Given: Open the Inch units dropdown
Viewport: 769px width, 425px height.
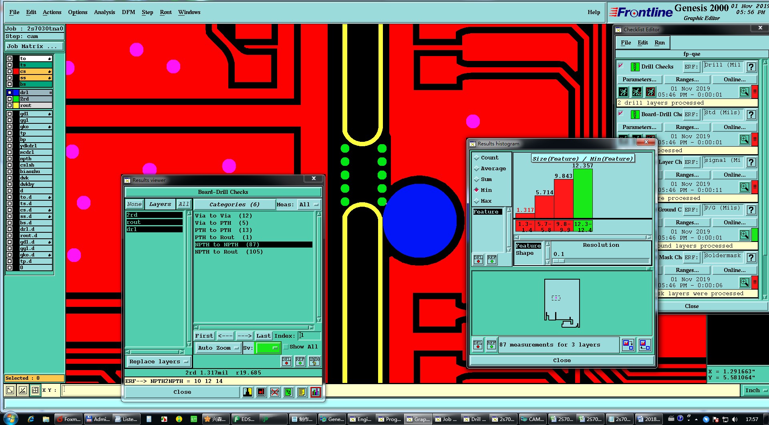Looking at the screenshot, I should coord(756,390).
